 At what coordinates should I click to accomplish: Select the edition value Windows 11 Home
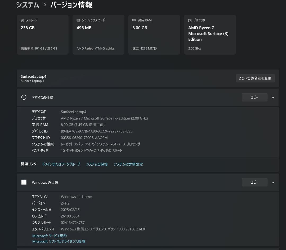coord(76,197)
